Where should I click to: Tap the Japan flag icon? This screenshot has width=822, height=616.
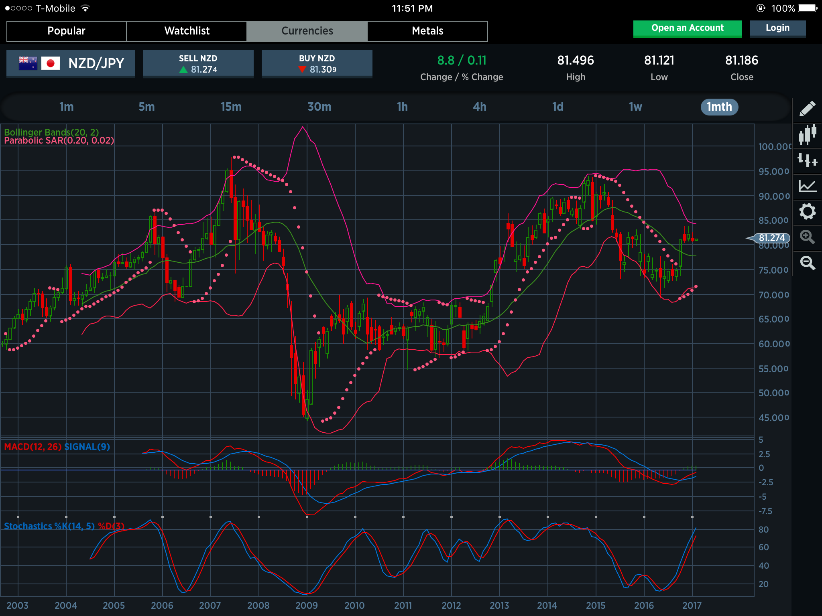tap(51, 63)
